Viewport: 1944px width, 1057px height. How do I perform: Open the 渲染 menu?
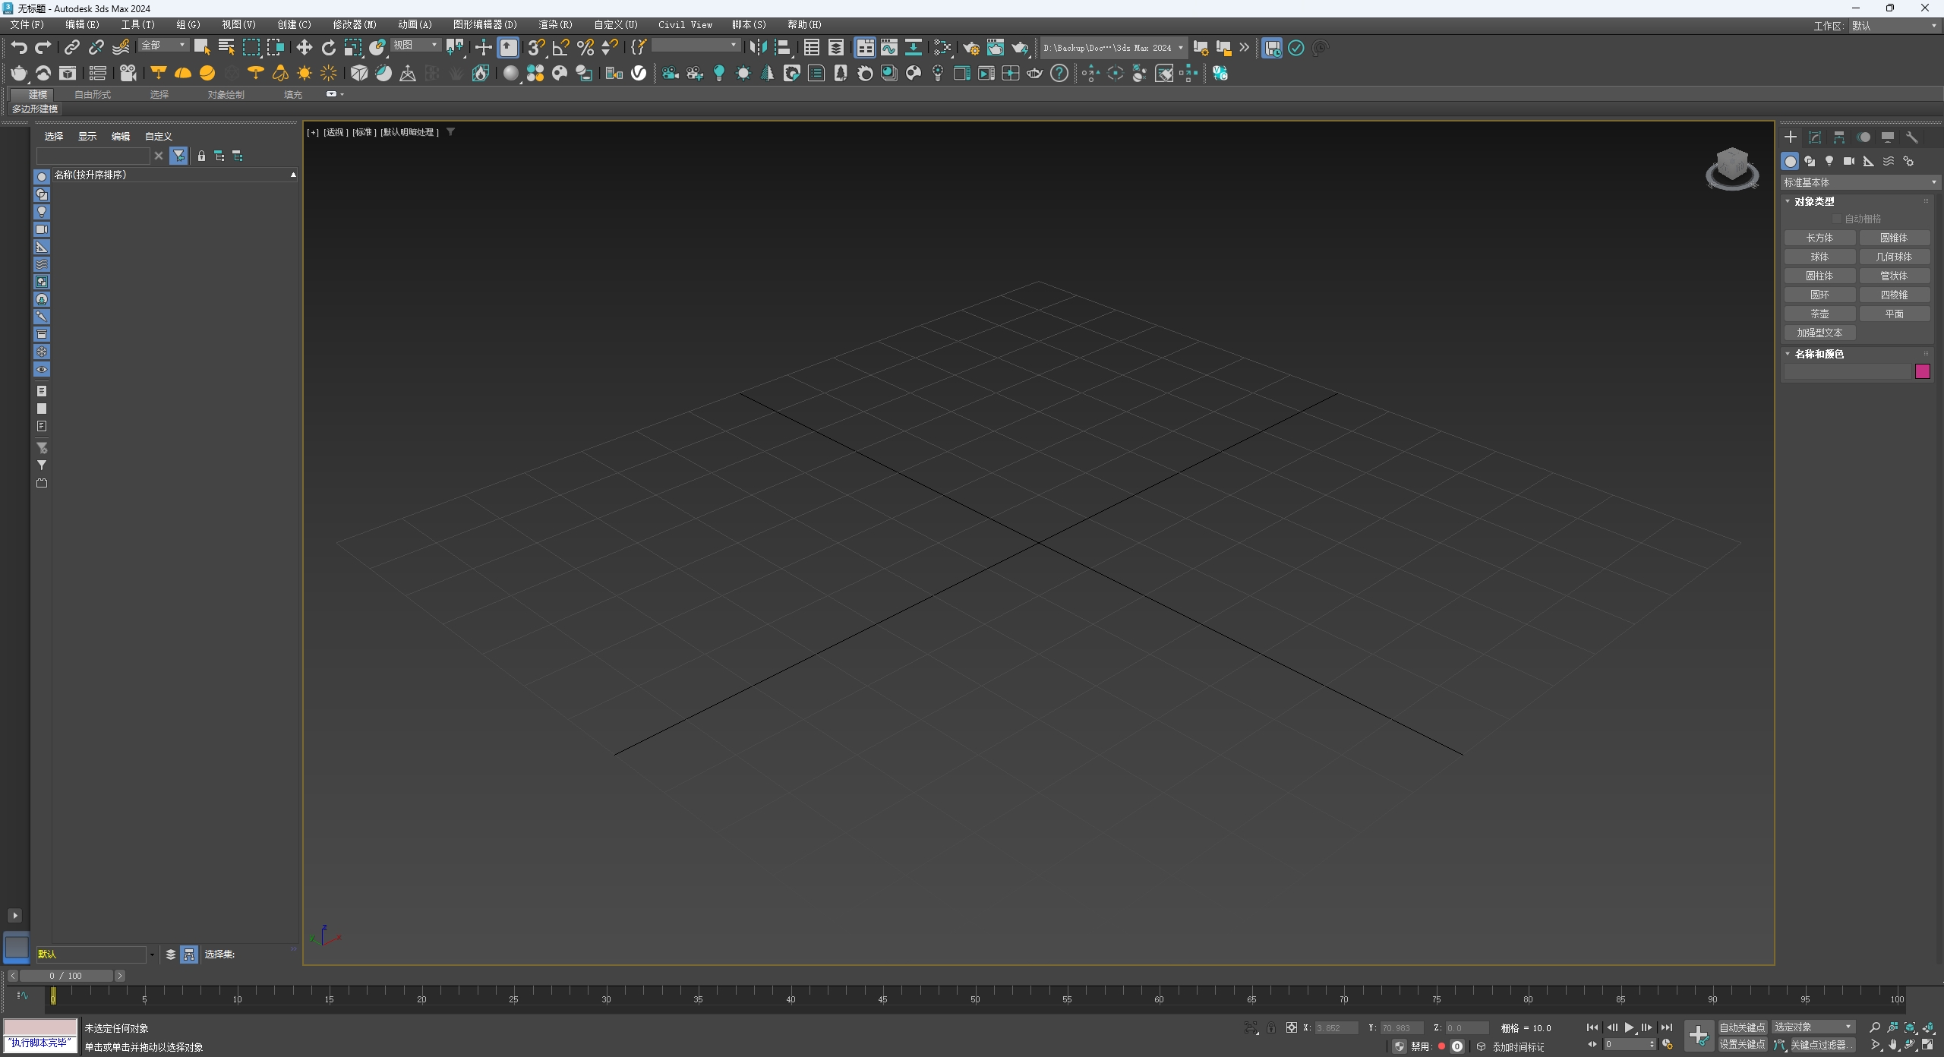[555, 24]
